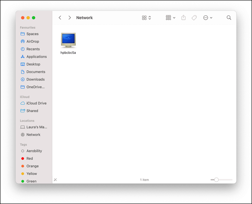The width and height of the screenshot is (252, 204).
Task: Select the hpbcbc5a network computer
Action: click(68, 41)
